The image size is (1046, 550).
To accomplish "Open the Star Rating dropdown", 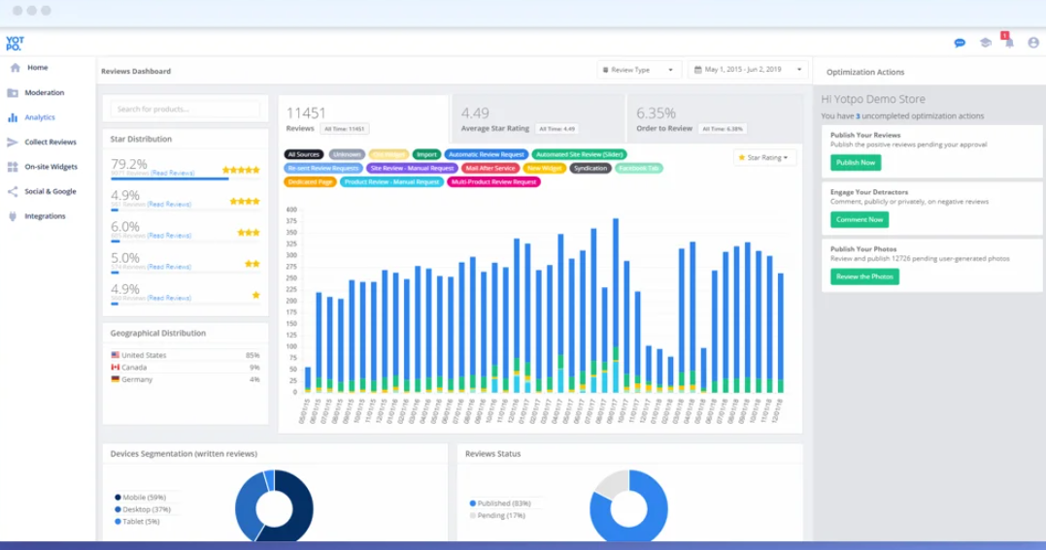I will tap(763, 158).
